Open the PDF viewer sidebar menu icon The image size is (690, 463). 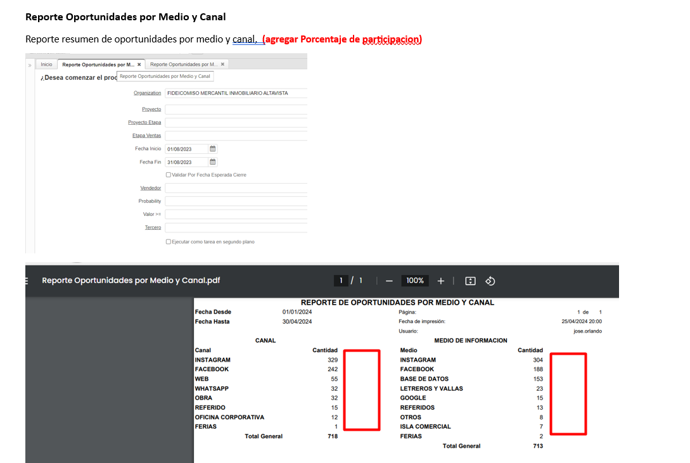click(27, 281)
